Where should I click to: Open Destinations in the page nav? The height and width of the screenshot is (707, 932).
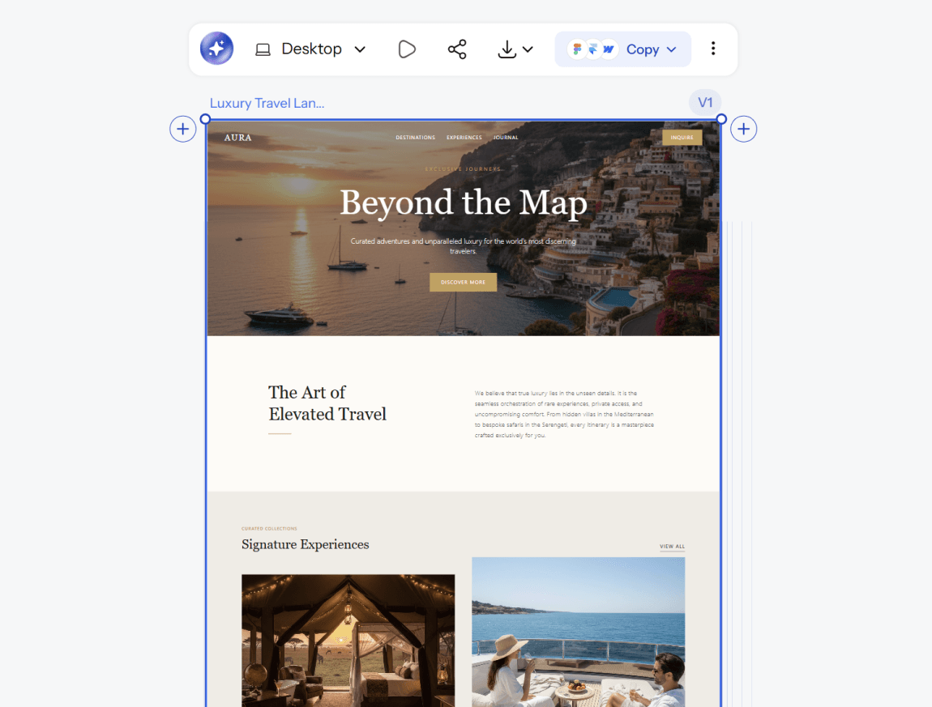coord(416,137)
